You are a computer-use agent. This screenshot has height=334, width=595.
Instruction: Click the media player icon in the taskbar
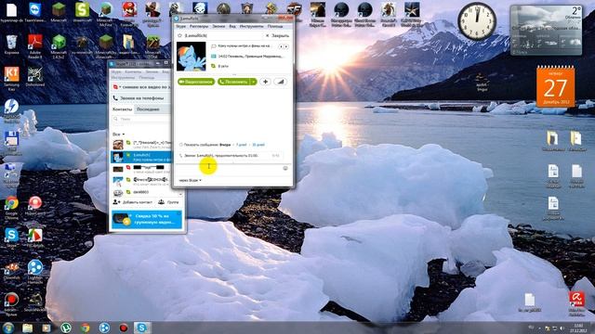coord(46,328)
